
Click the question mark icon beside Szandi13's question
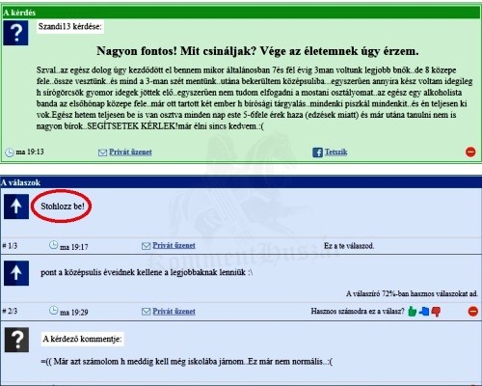pyautogui.click(x=15, y=33)
